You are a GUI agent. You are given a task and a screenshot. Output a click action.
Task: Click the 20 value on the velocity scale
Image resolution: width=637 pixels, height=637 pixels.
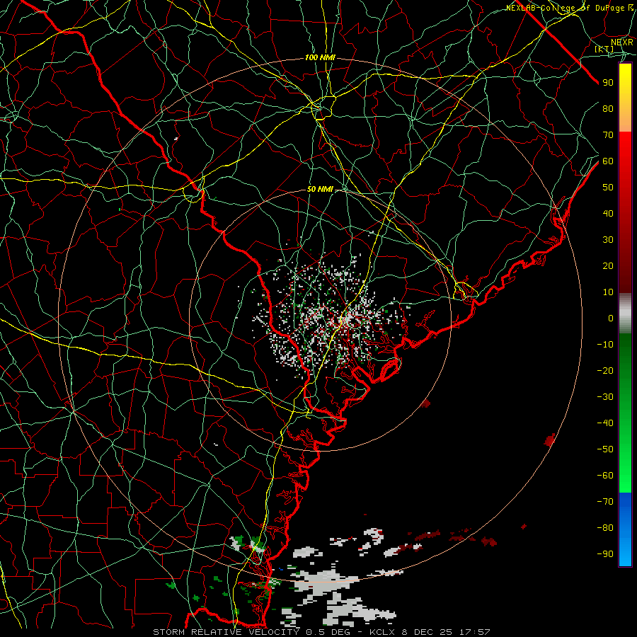point(608,265)
